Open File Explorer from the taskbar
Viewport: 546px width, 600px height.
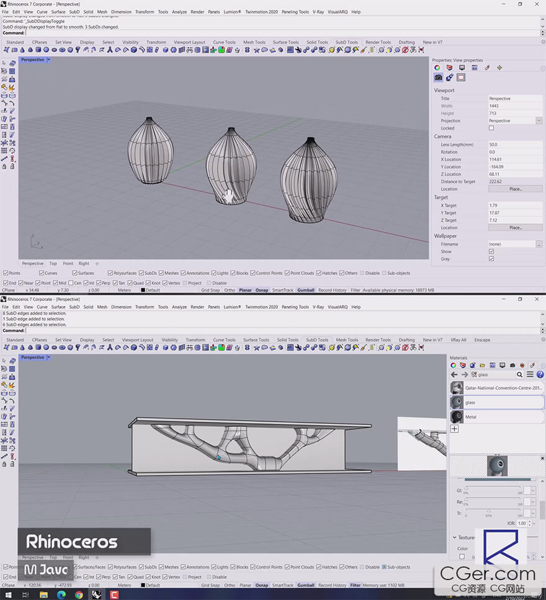click(43, 594)
